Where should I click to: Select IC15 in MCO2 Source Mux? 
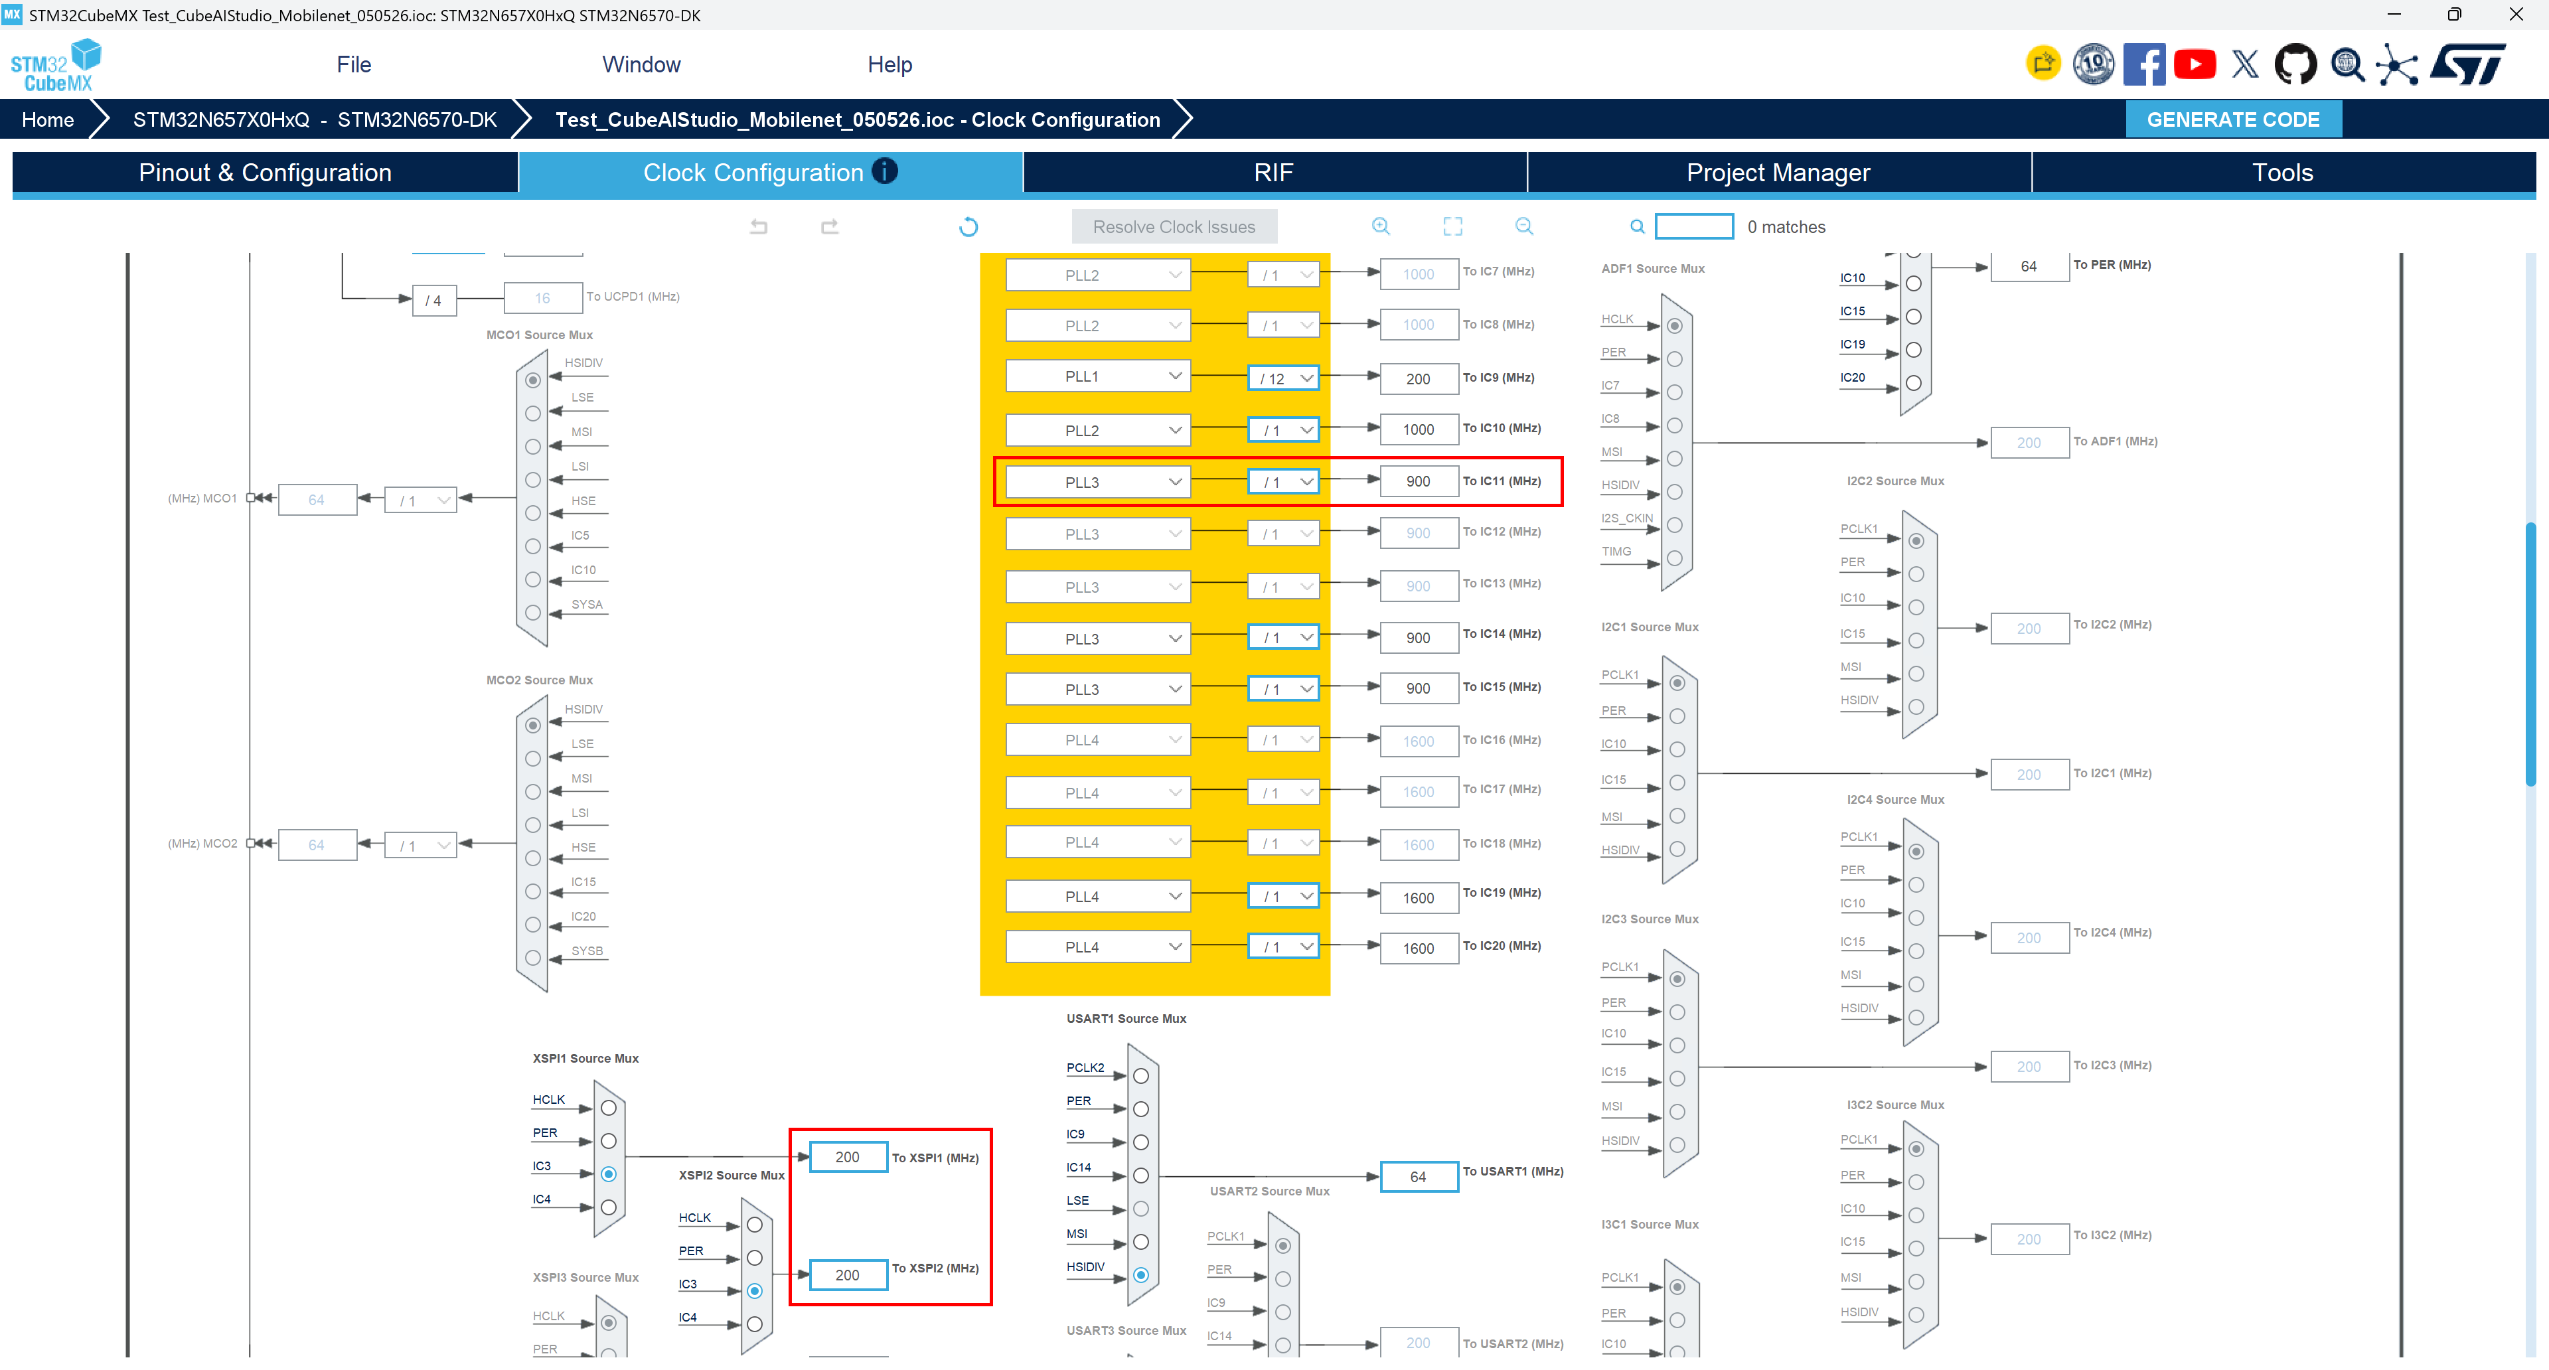point(533,891)
